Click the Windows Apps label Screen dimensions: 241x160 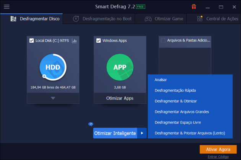(x=115, y=41)
